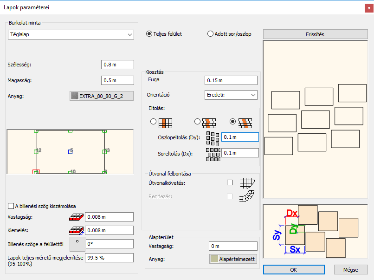This screenshot has width=374, height=280.
Task: Select the top-left green reference point
Action: (36, 131)
